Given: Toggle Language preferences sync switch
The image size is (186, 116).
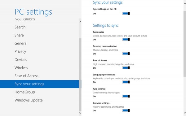Looking at the screenshot, I should pyautogui.click(x=126, y=82).
